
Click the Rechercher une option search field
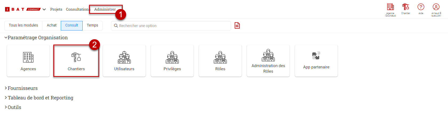click(x=171, y=26)
